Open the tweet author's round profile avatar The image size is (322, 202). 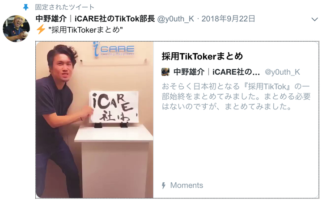pos(16,28)
